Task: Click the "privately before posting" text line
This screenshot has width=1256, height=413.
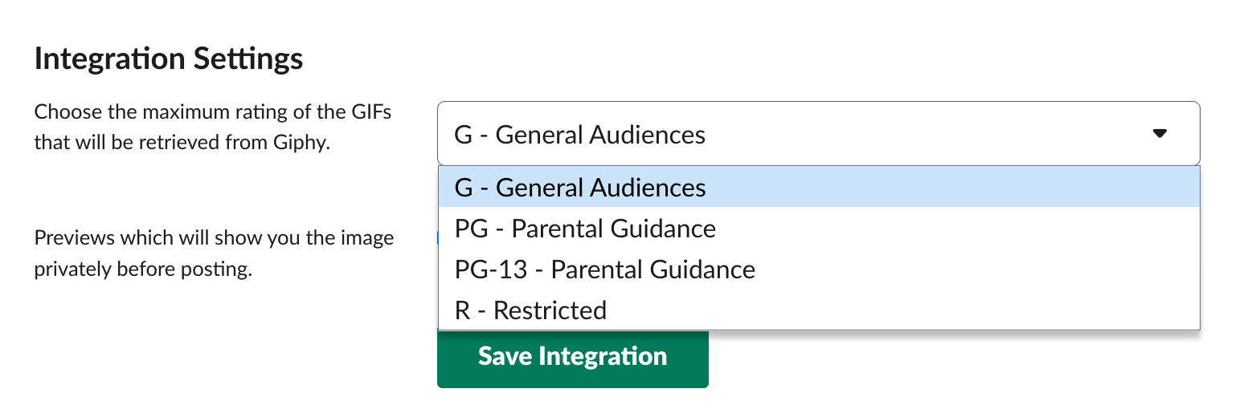Action: click(x=143, y=269)
